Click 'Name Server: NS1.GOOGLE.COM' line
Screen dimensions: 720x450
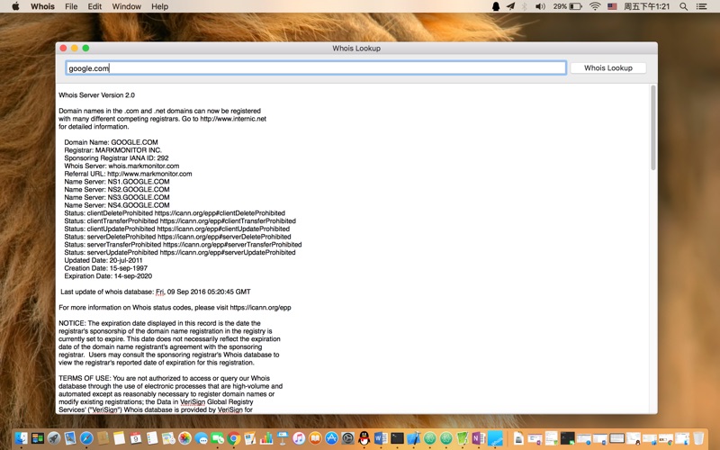[x=117, y=182]
